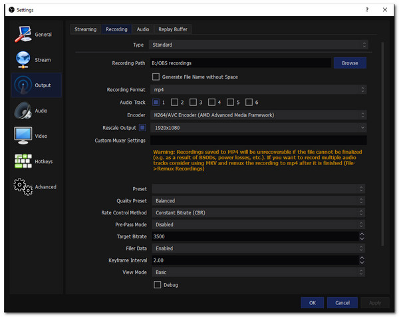The width and height of the screenshot is (399, 317).
Task: Open Video settings monitor icon
Action: (23, 136)
